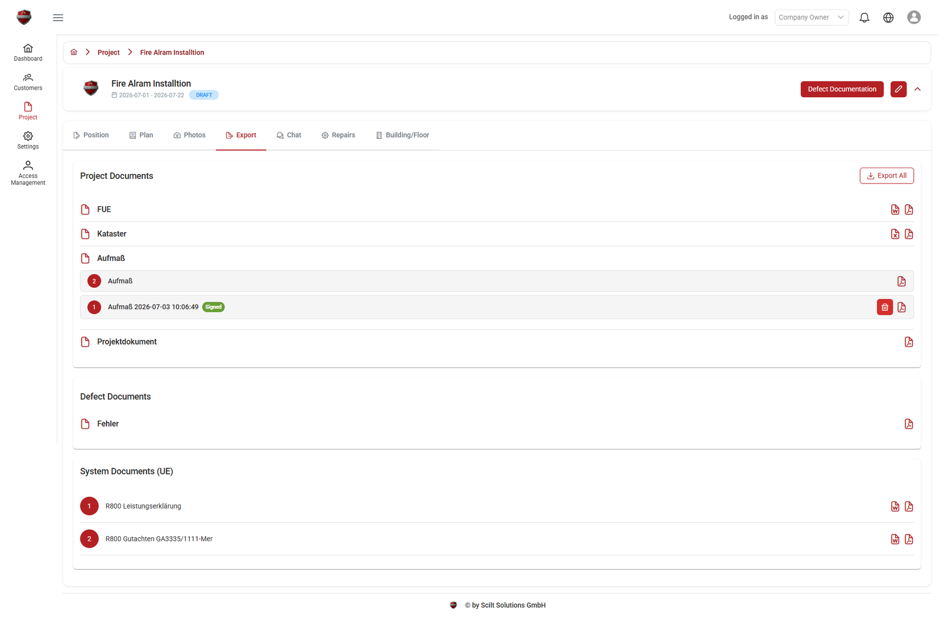The image size is (938, 617).
Task: Select the active Export tab
Action: click(241, 135)
